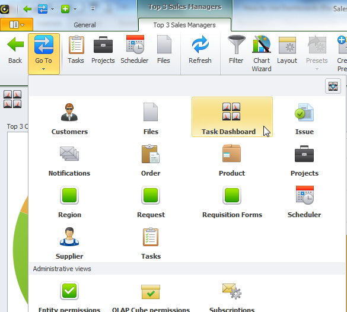Open the customize quick access toolbar menu
347x312 pixels.
93,9
